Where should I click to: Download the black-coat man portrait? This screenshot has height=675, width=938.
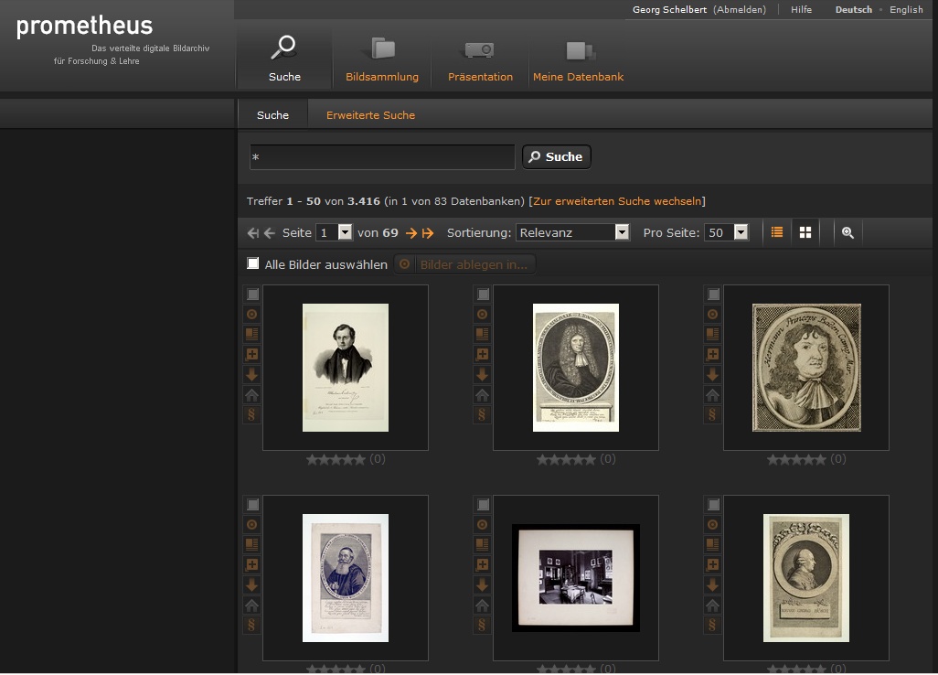point(251,375)
